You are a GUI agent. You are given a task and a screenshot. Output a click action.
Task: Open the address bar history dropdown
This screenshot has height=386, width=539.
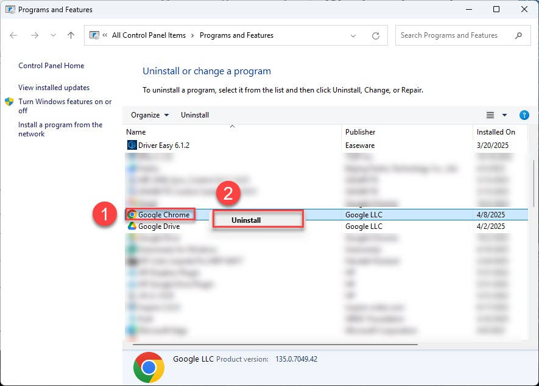click(x=353, y=35)
